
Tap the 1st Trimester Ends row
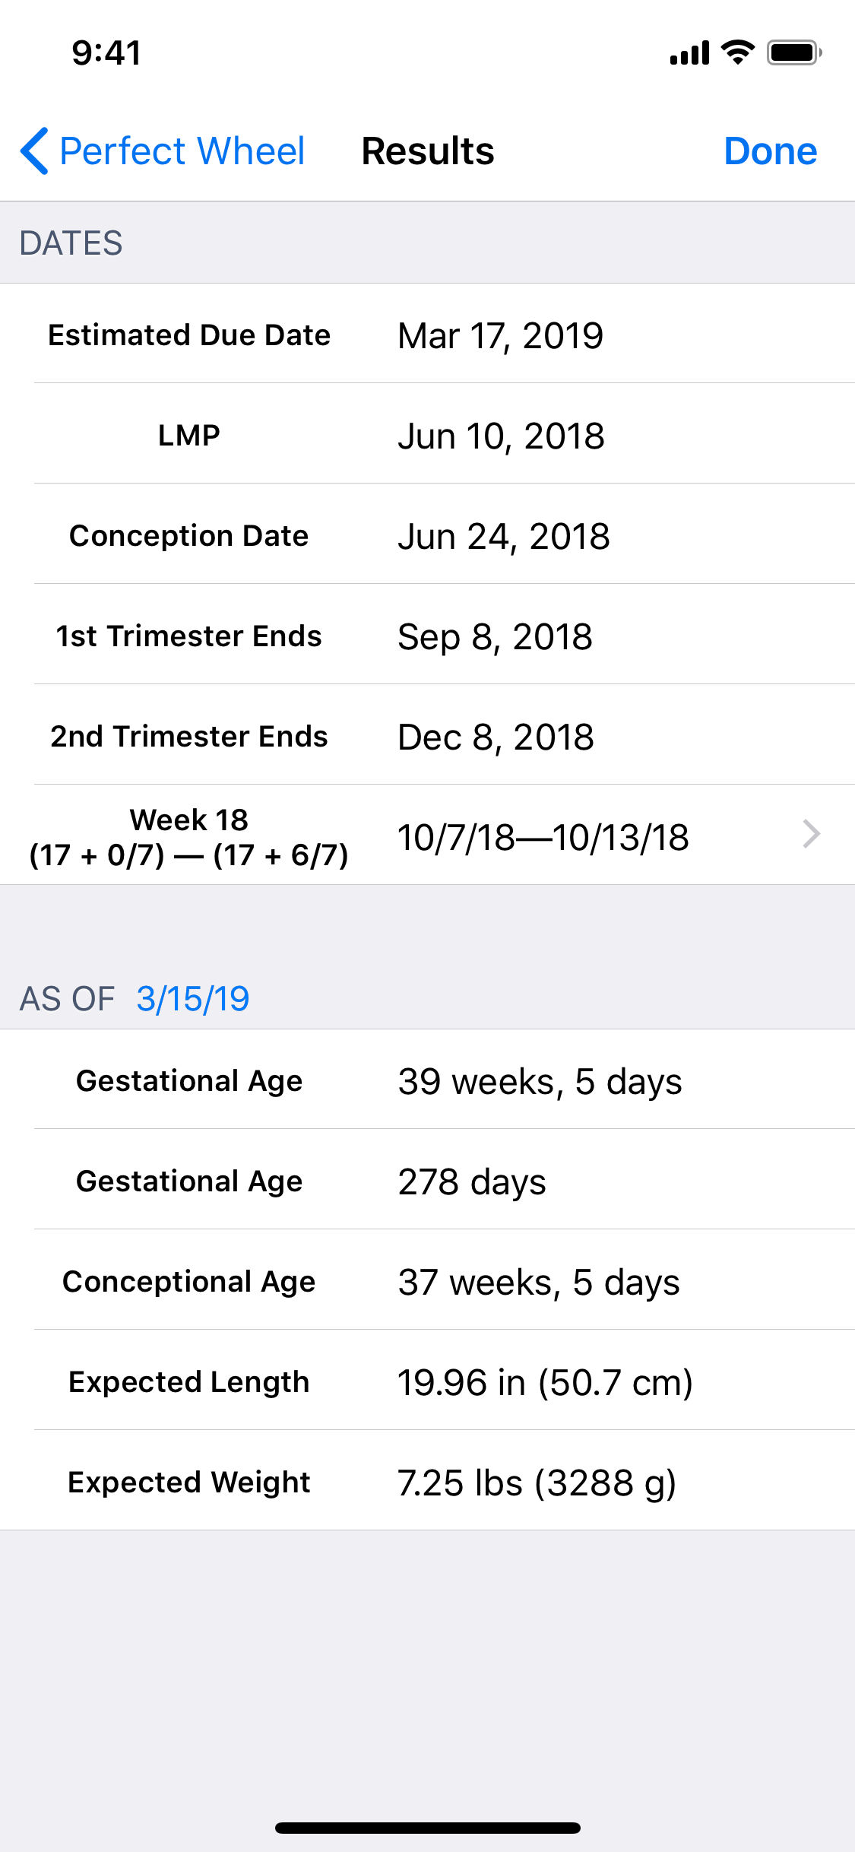[x=427, y=635]
